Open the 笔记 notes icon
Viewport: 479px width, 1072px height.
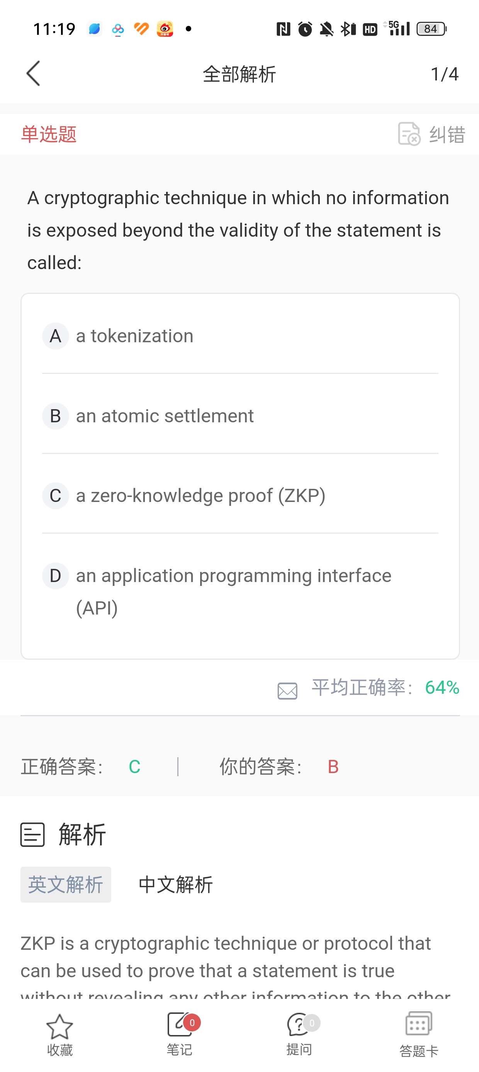point(180,1025)
